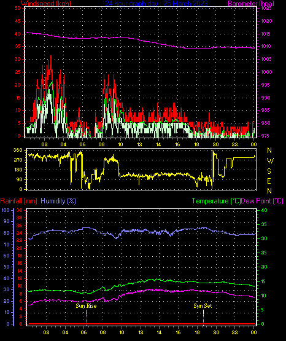Click the 975 barometer axis value

265,136
